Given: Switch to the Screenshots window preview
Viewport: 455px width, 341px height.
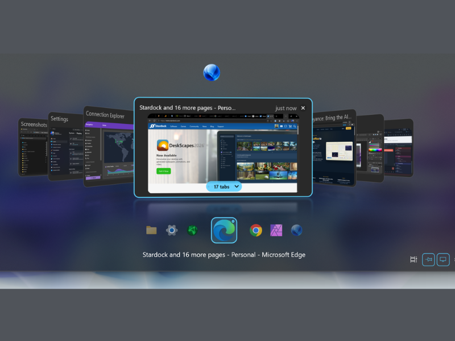Looking at the screenshot, I should 33,147.
